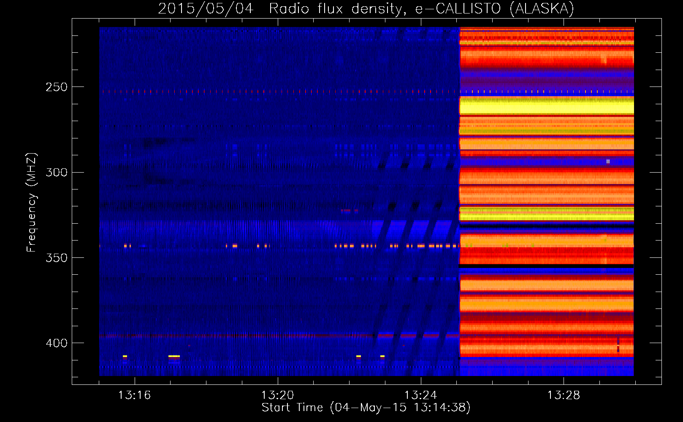Click the 13:20 time tick label

277,395
